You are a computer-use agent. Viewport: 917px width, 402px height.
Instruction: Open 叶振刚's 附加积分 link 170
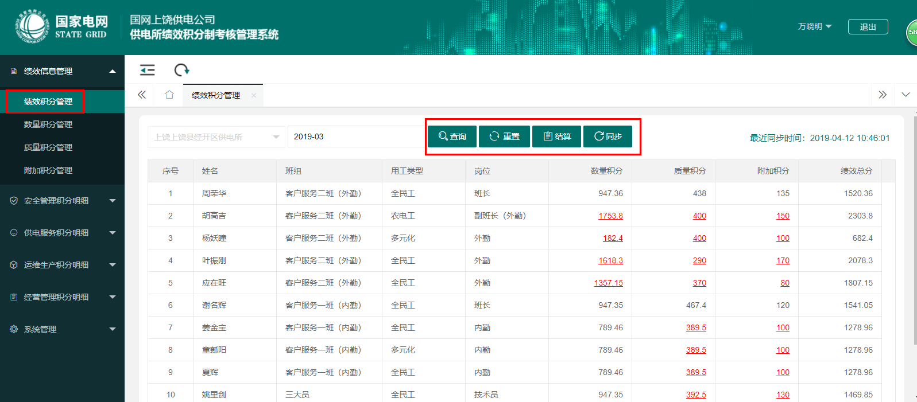(x=783, y=260)
